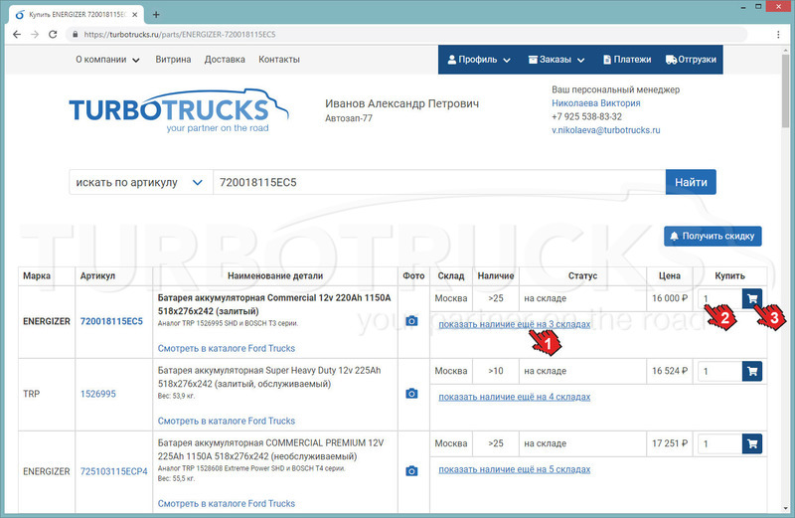This screenshot has height=518, width=795.
Task: Open the Отгрузки section
Action: (x=691, y=60)
